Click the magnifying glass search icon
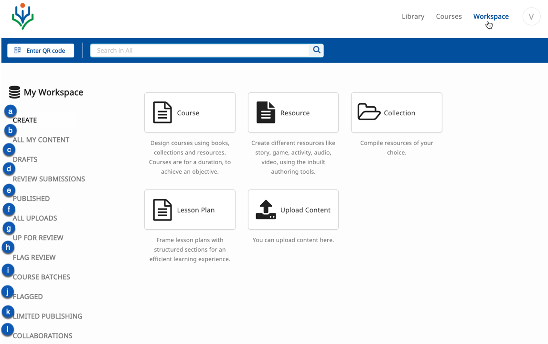This screenshot has height=344, width=548. [316, 50]
